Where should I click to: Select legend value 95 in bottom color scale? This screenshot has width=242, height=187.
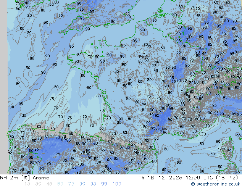tap(93, 184)
